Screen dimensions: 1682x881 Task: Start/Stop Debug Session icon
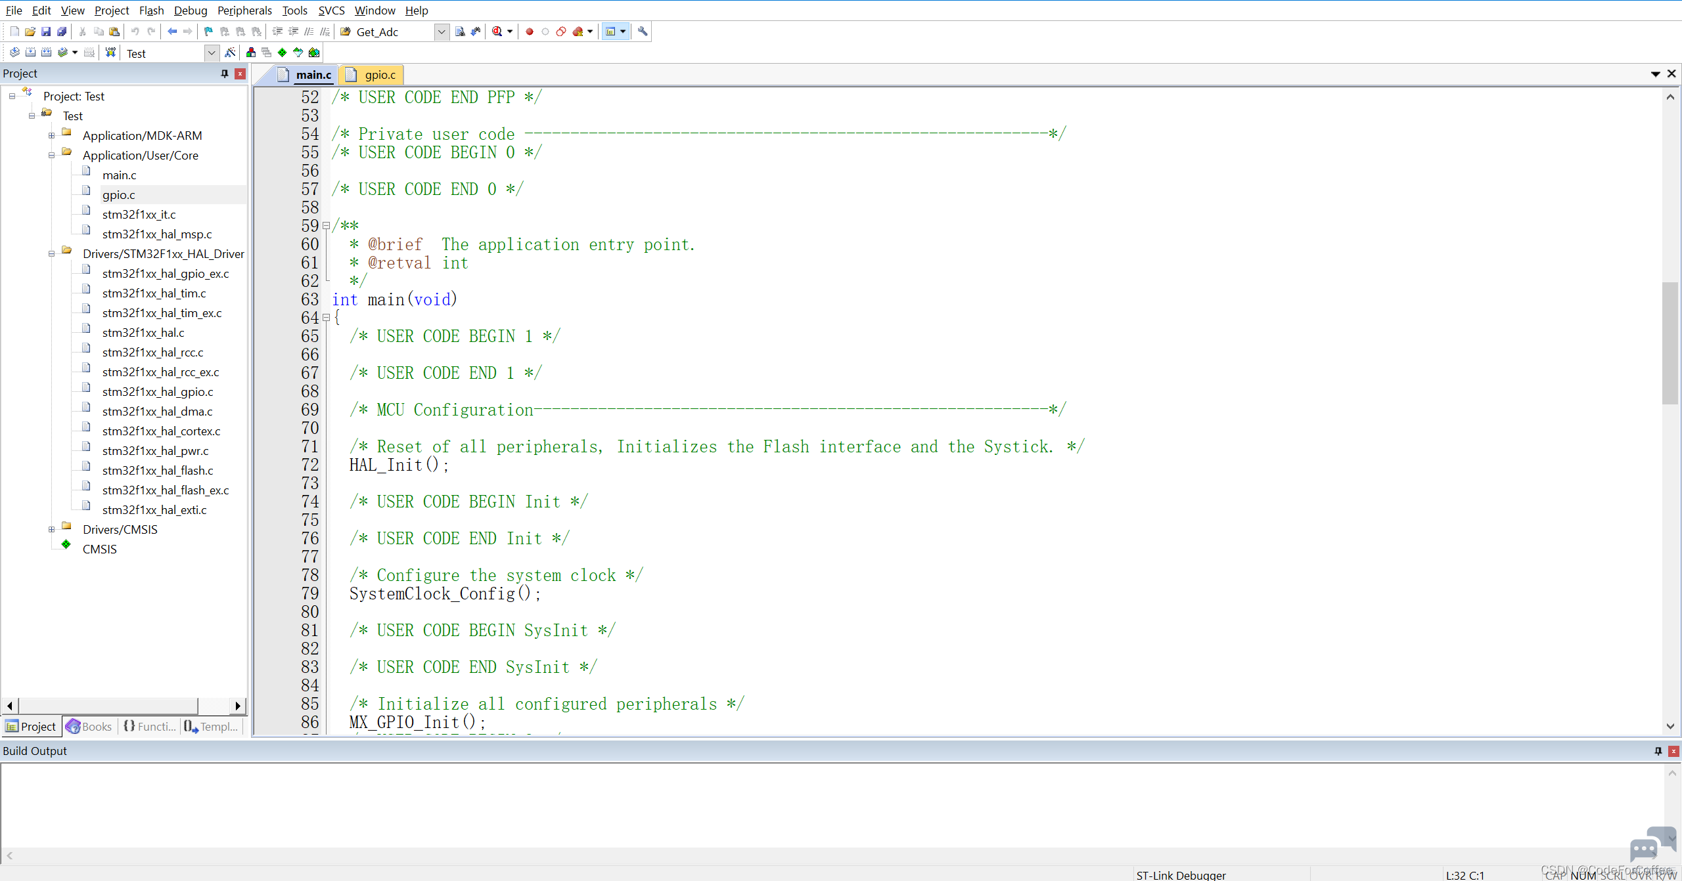(x=497, y=32)
